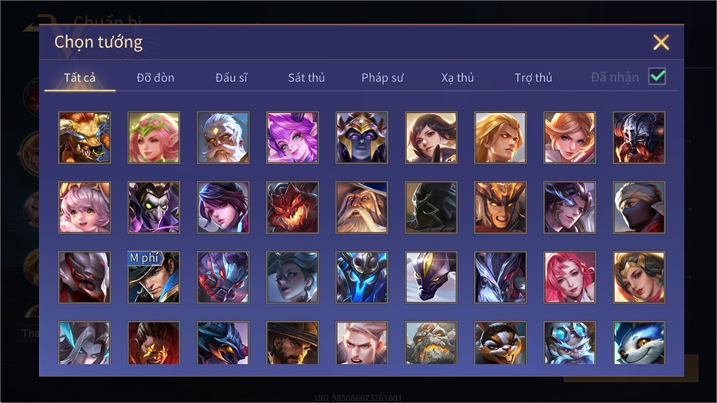Image resolution: width=717 pixels, height=403 pixels.
Task: Toggle the Đã nhận checkbox
Action: (x=657, y=76)
